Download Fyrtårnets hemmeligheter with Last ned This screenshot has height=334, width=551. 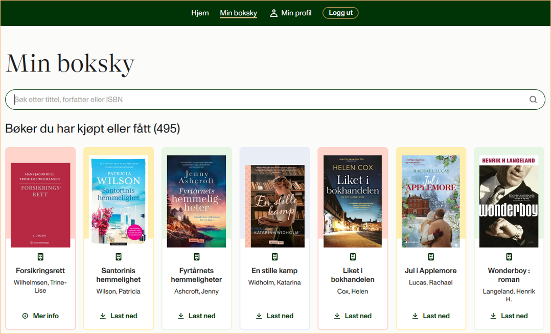click(196, 316)
